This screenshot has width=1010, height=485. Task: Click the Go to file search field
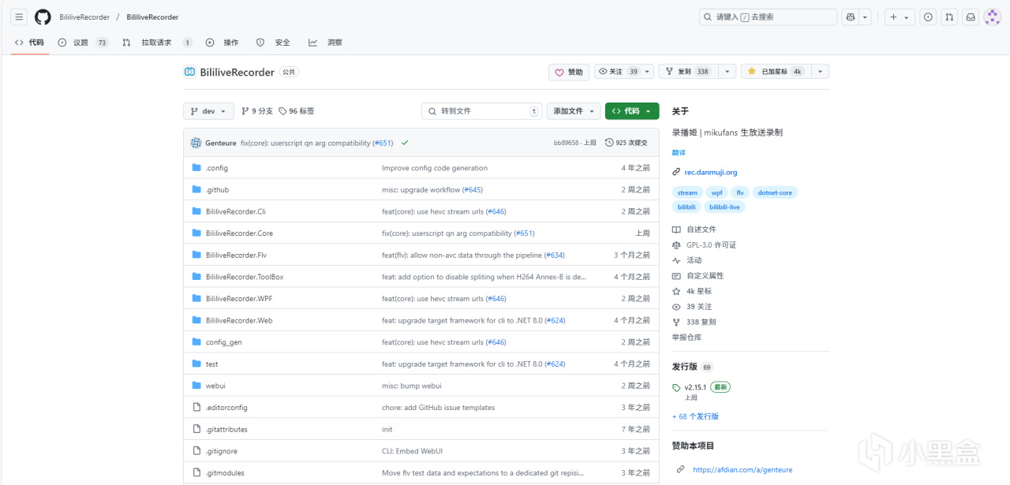[481, 111]
